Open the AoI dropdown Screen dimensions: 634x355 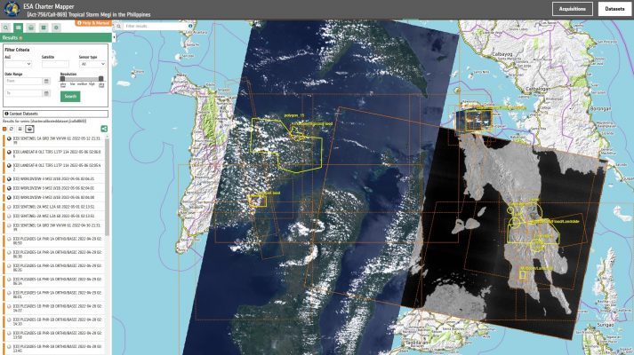tap(18, 64)
